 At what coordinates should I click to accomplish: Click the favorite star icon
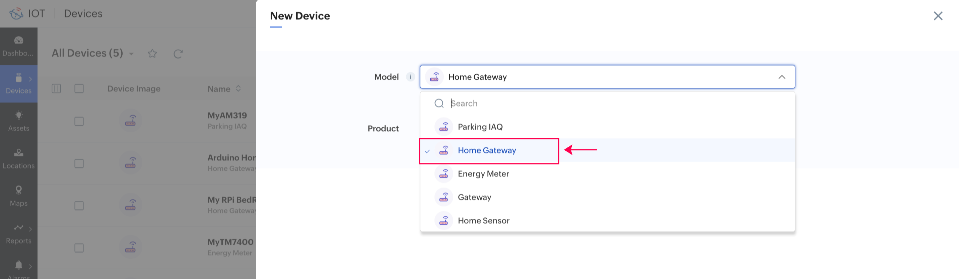(152, 54)
